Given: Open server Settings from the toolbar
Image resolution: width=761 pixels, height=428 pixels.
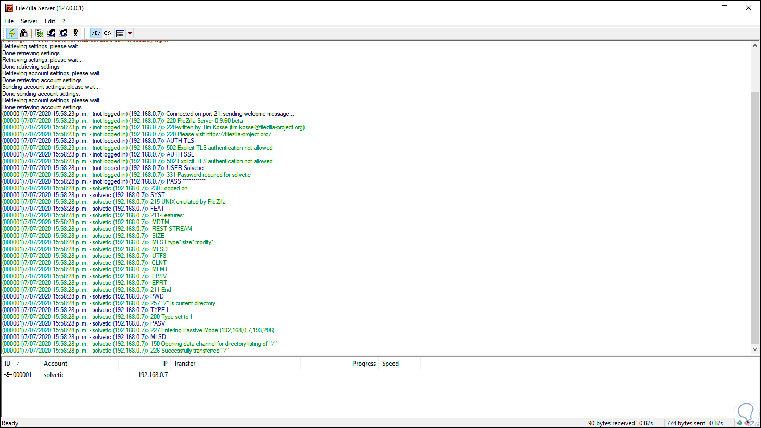Looking at the screenshot, I should point(40,33).
